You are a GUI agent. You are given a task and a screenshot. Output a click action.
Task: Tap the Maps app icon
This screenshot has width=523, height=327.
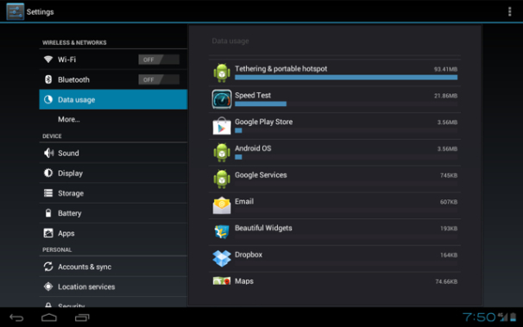(x=222, y=280)
